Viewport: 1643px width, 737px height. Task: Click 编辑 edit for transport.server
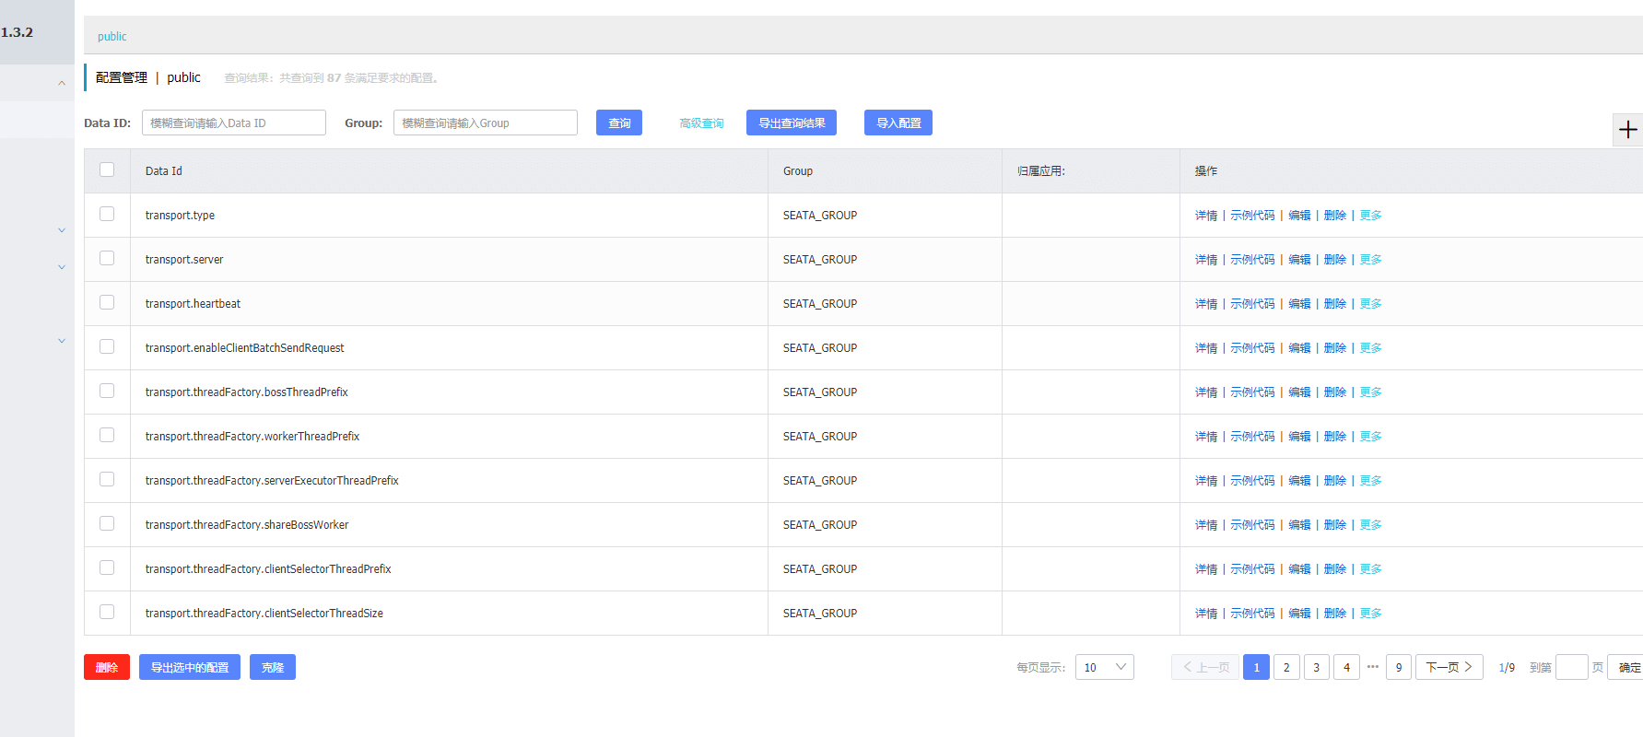tap(1299, 260)
